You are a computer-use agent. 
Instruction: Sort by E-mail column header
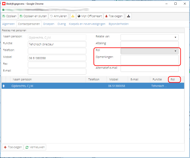point(139,80)
